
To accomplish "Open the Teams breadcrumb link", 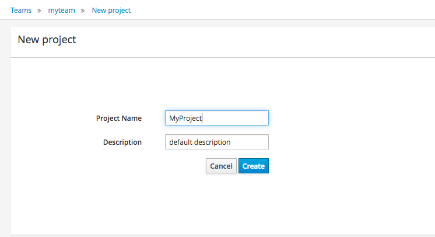I will 21,11.
